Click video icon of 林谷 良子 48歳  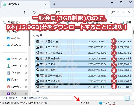click(37, 64)
